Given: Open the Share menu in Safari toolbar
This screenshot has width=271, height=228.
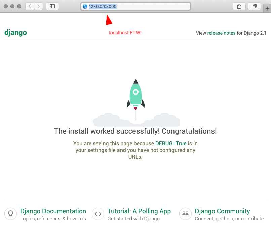Looking at the screenshot, I should 239,6.
